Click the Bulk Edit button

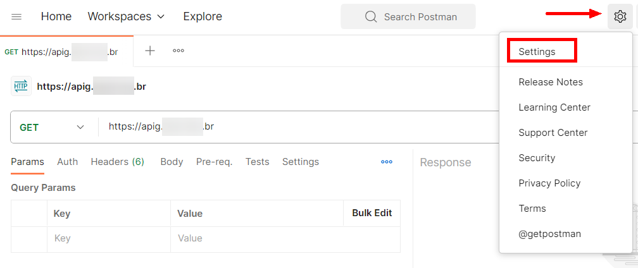tap(372, 213)
